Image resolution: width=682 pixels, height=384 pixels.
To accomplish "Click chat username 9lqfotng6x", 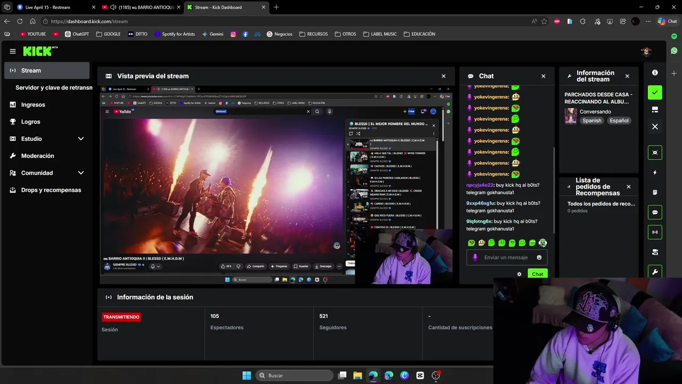I will (479, 221).
